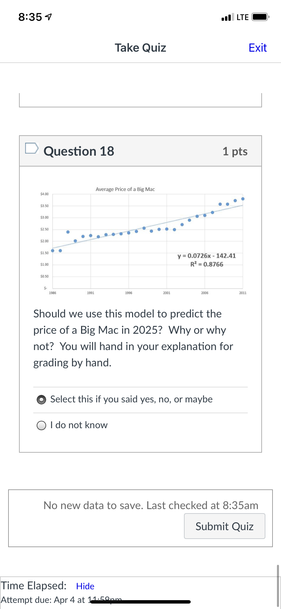Choose the I do not know option

click(41, 425)
